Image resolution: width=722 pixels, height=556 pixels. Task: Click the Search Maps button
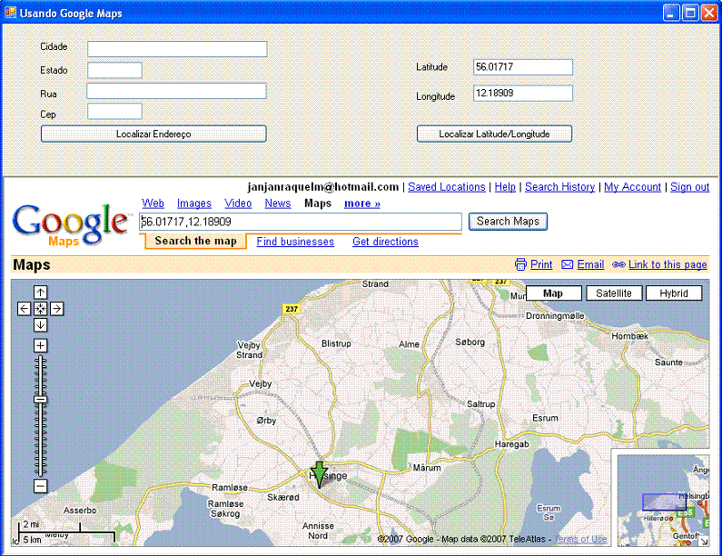tap(508, 221)
